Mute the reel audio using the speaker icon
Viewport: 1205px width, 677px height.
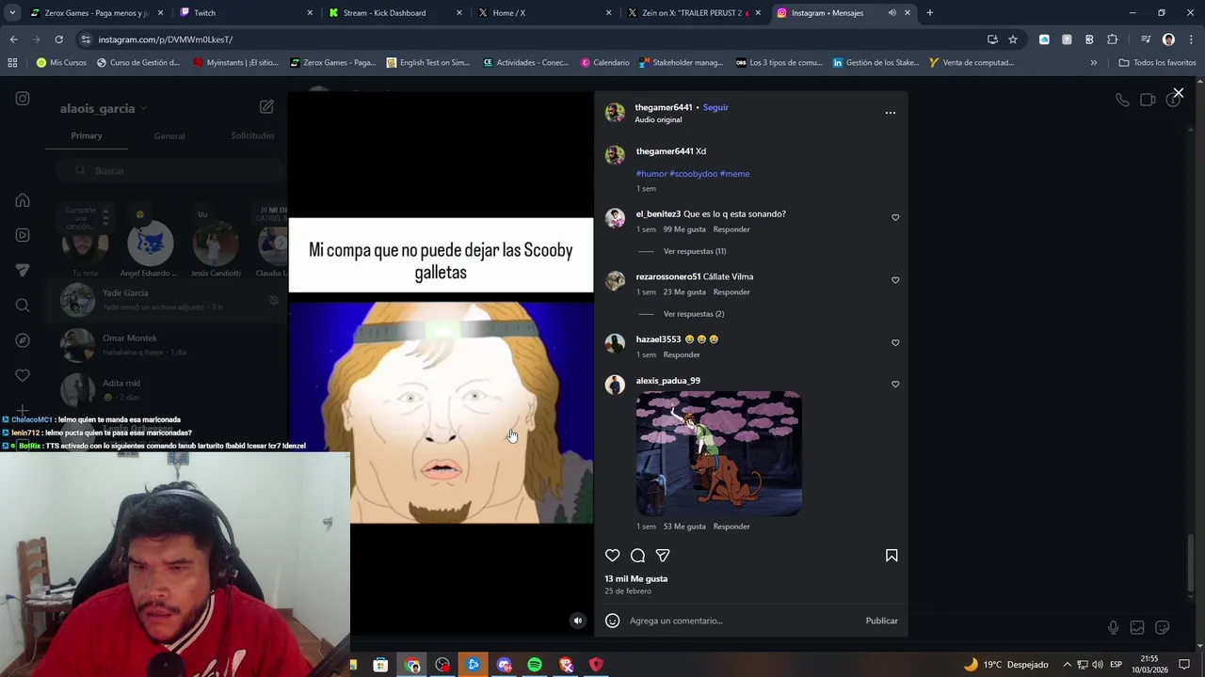578,621
